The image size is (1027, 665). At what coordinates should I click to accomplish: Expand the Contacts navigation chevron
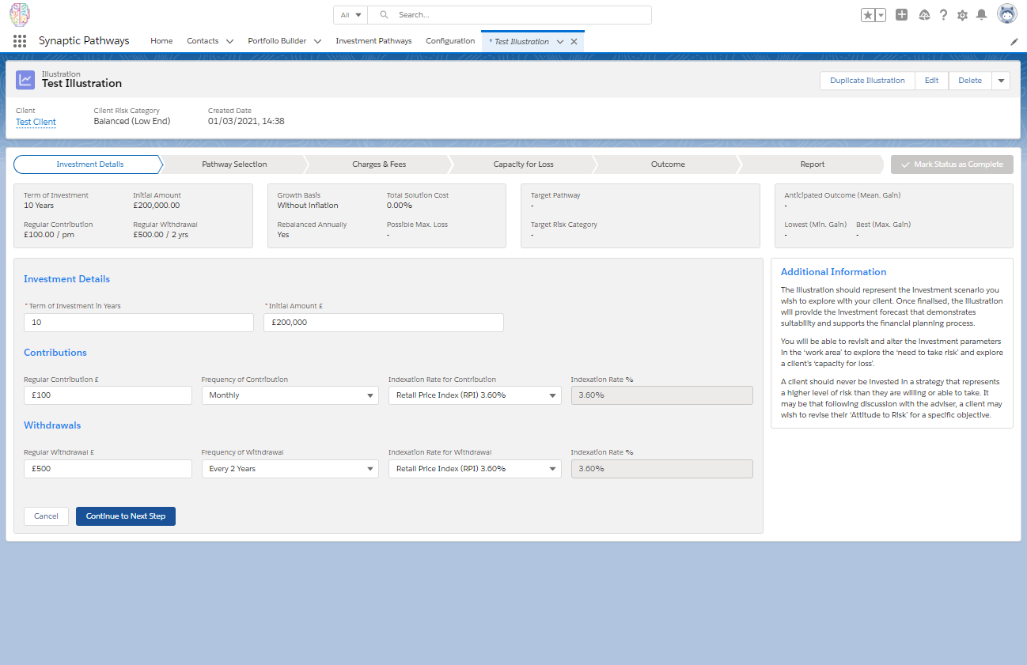point(229,41)
